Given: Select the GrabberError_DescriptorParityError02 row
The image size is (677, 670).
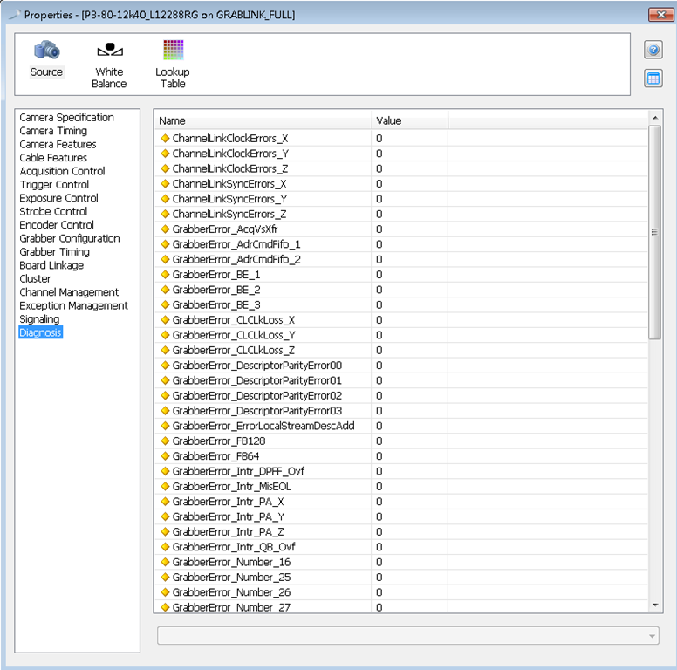Looking at the screenshot, I should [401, 395].
